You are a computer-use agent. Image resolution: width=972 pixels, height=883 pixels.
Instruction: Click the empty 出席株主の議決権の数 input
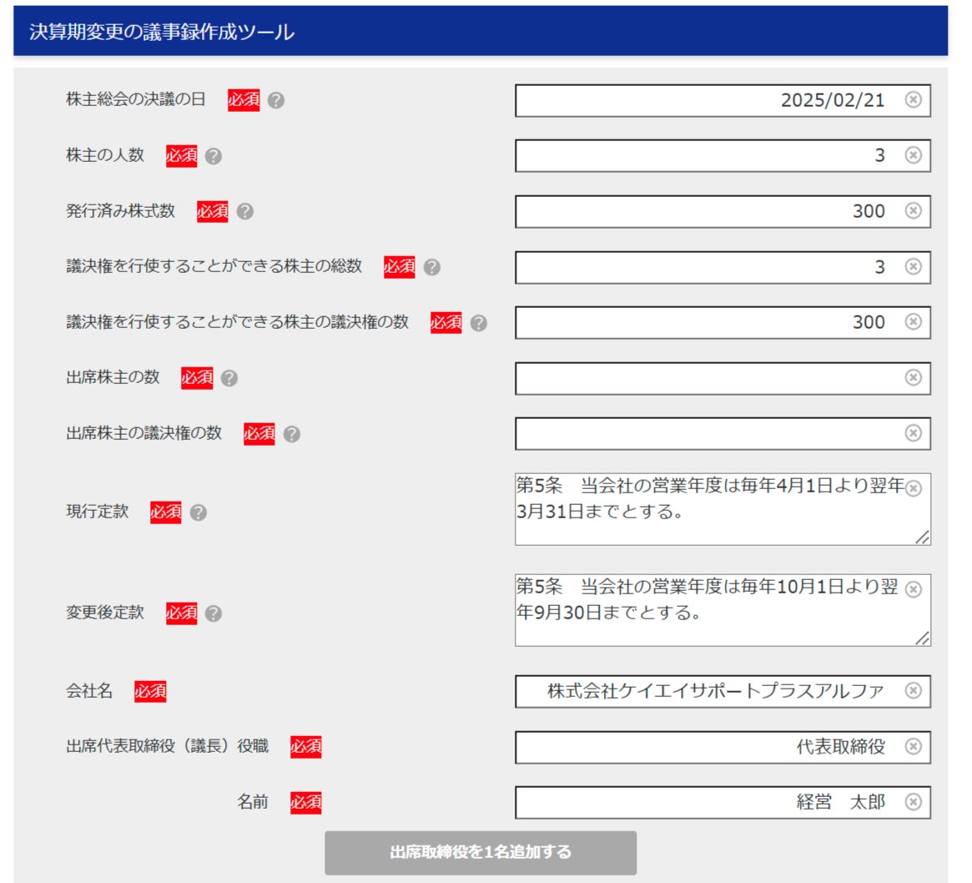[723, 433]
